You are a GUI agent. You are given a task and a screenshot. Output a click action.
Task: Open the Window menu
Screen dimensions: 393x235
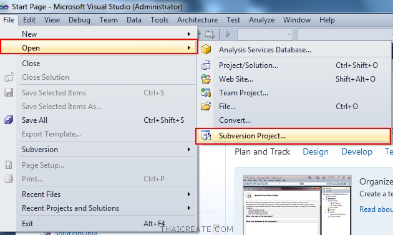(x=297, y=20)
